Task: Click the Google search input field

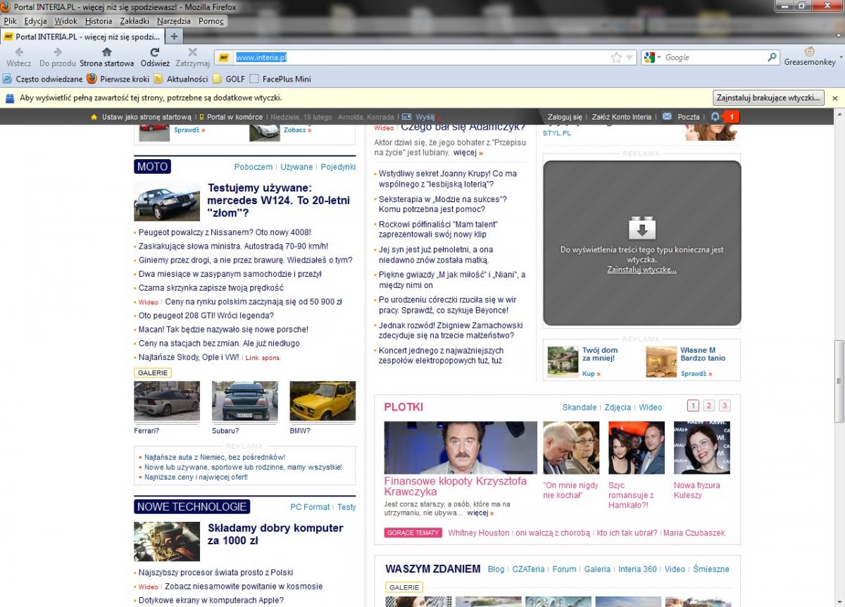Action: [715, 58]
